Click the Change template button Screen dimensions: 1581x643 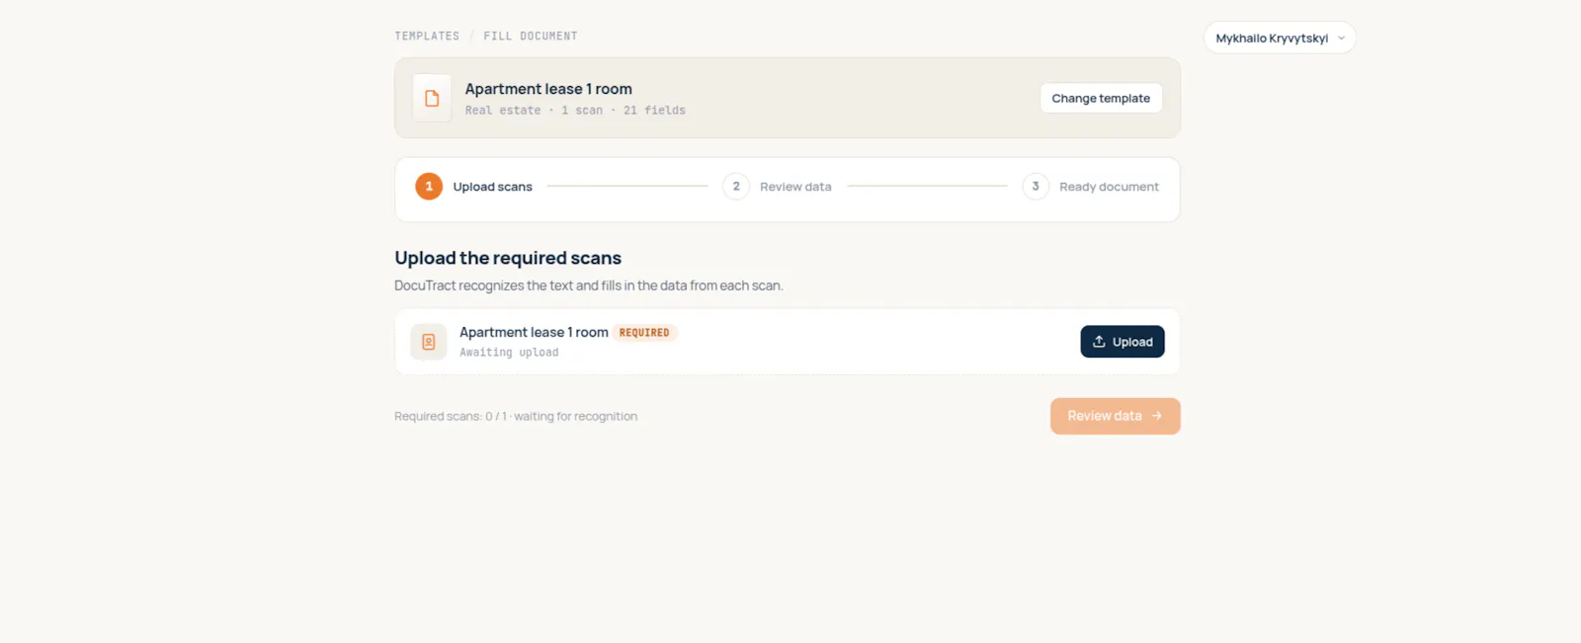(x=1101, y=98)
